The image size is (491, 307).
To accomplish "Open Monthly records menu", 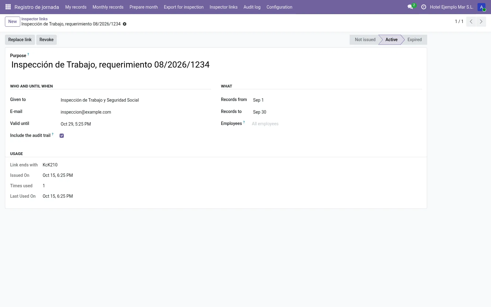I will [108, 7].
